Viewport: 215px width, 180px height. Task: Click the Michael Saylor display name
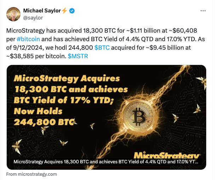coord(41,11)
